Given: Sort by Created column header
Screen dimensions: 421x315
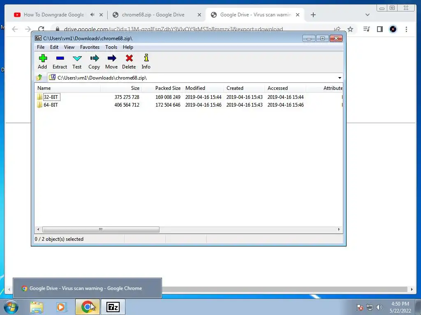Looking at the screenshot, I should coord(244,88).
